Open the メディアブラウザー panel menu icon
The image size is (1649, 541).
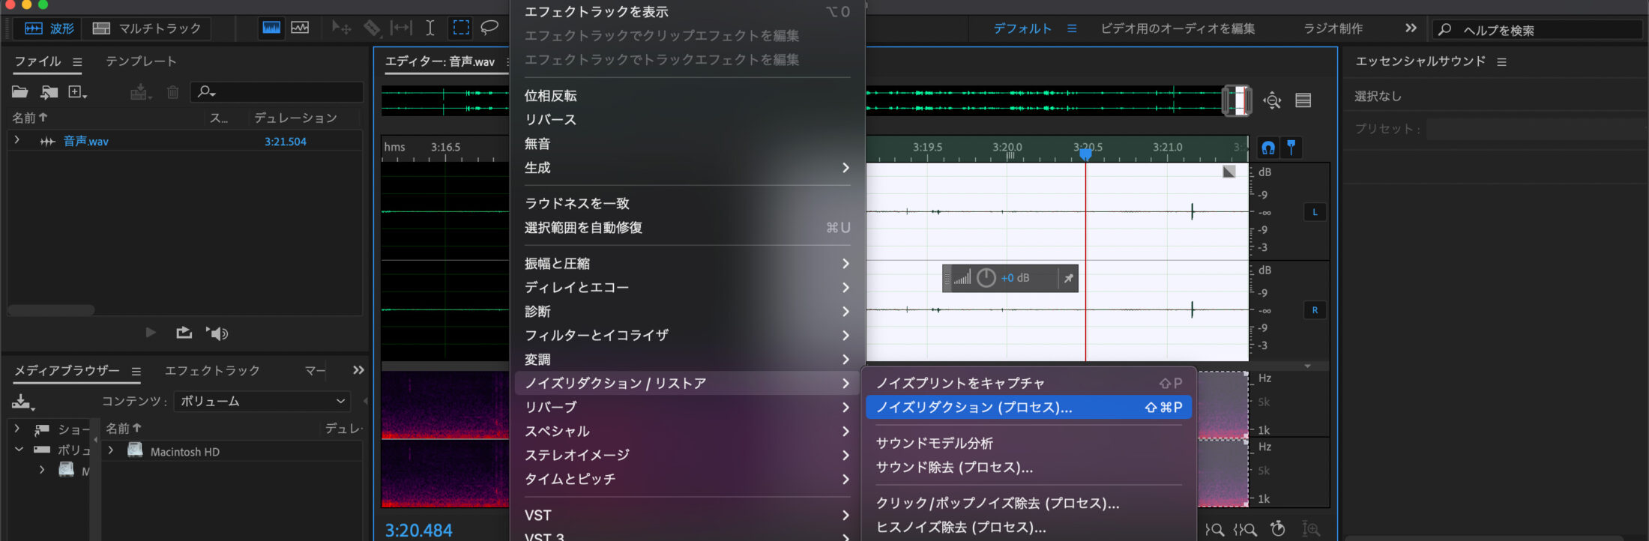click(136, 371)
